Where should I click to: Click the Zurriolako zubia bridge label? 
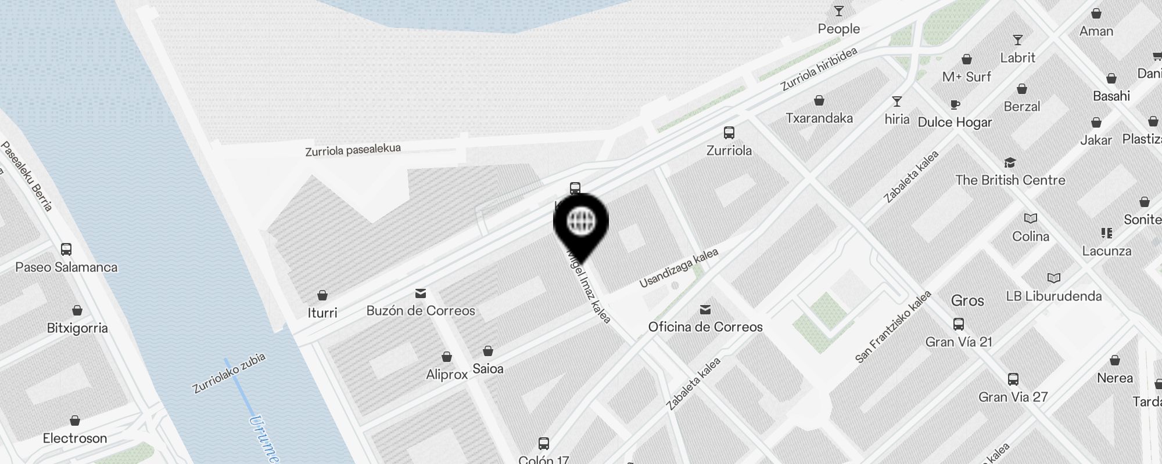(x=229, y=373)
